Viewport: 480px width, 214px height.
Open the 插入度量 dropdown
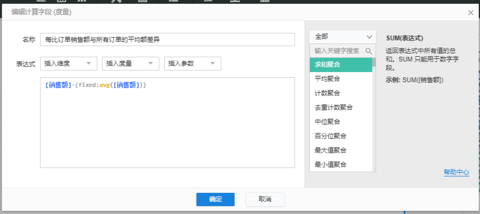tap(131, 64)
